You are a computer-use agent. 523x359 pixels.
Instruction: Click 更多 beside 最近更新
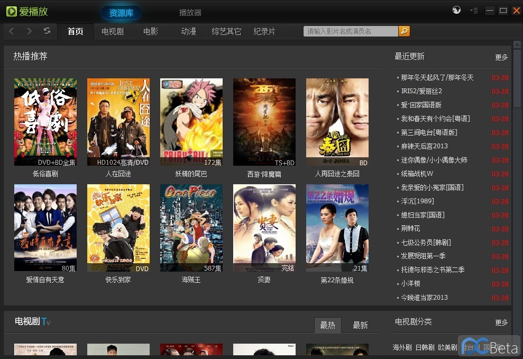(x=501, y=57)
